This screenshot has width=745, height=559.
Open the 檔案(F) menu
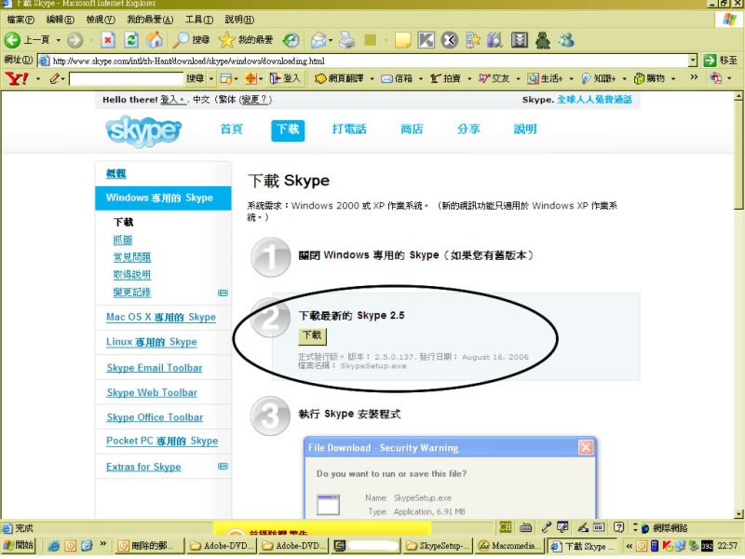(x=20, y=20)
